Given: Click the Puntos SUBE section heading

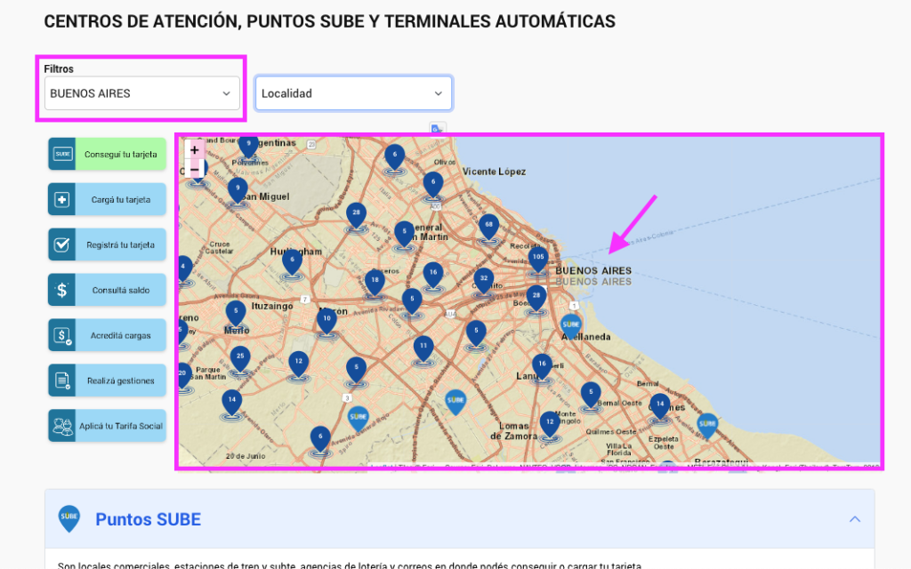Looking at the screenshot, I should 149,519.
